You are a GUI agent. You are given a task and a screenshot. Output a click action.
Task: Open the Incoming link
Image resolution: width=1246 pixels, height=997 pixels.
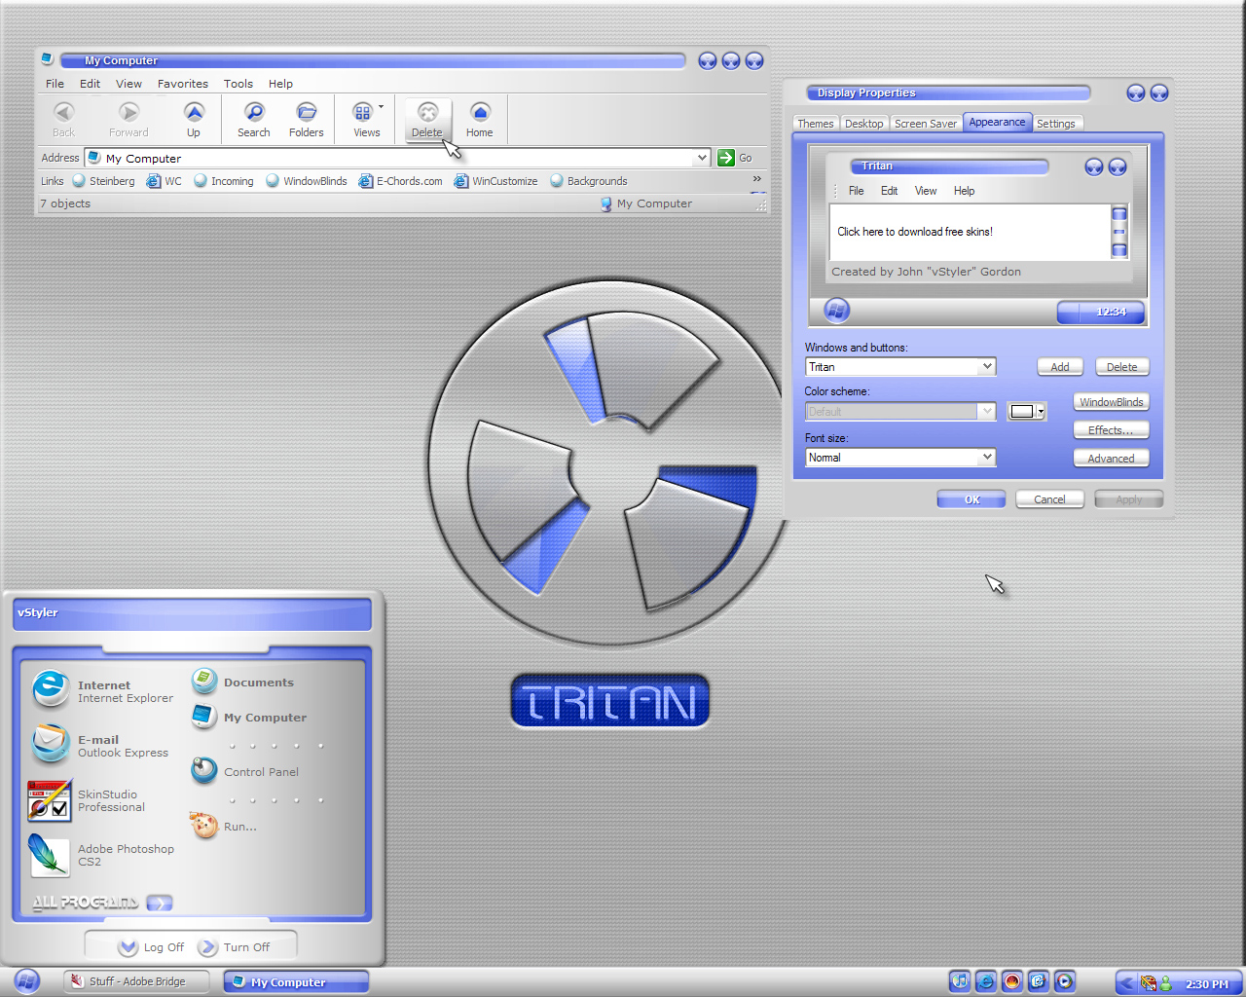[x=224, y=181]
